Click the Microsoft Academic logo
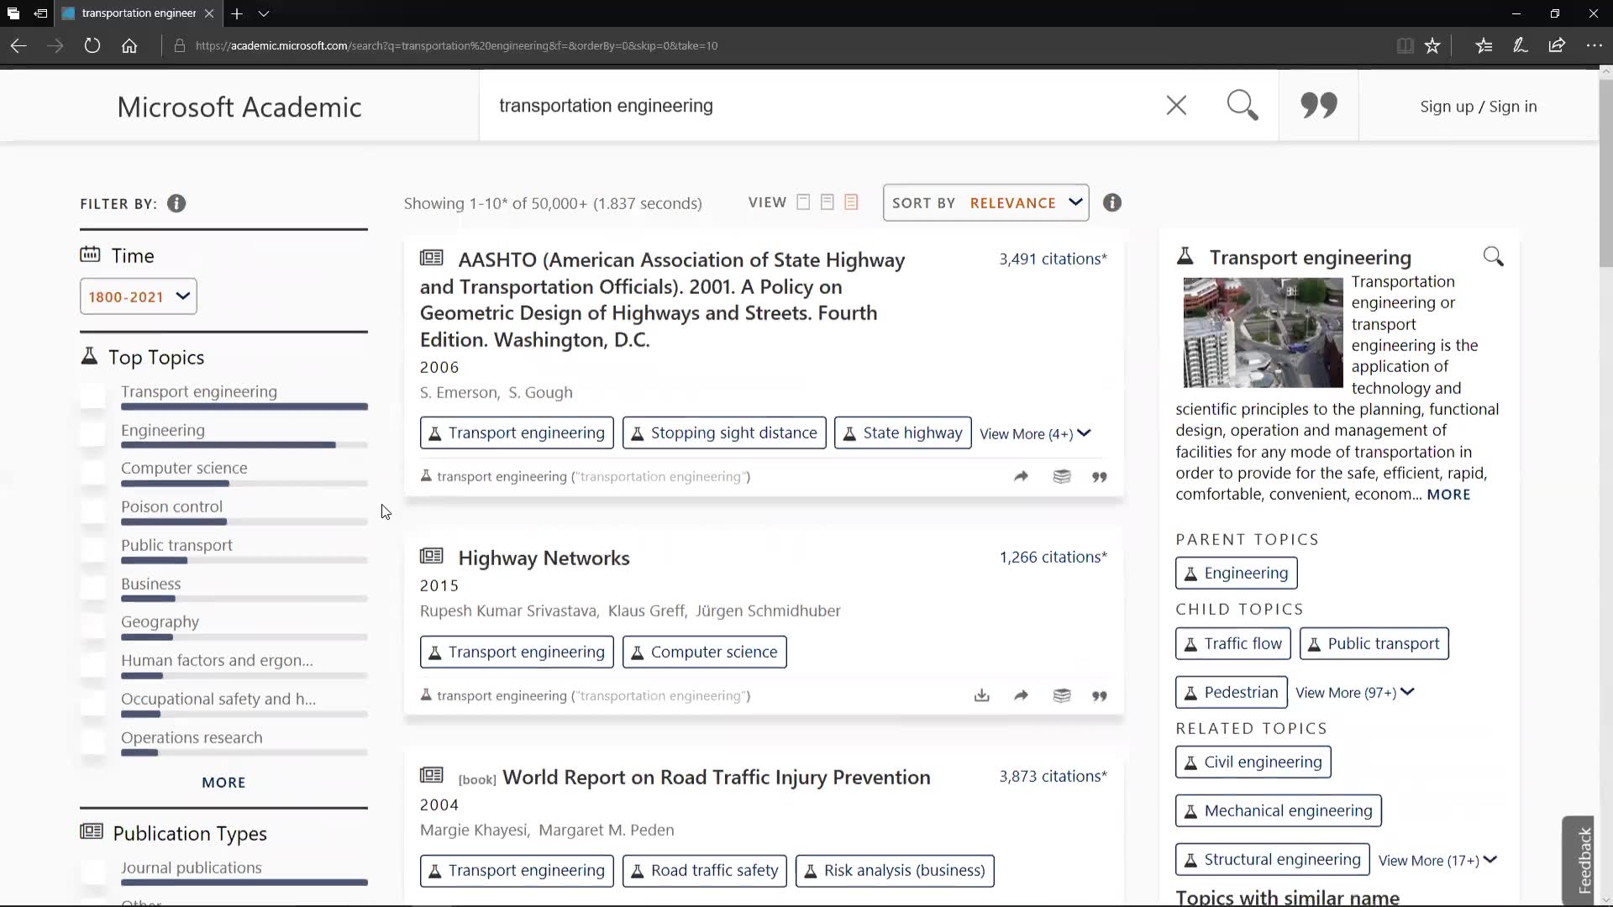The height and width of the screenshot is (907, 1613). [239, 107]
